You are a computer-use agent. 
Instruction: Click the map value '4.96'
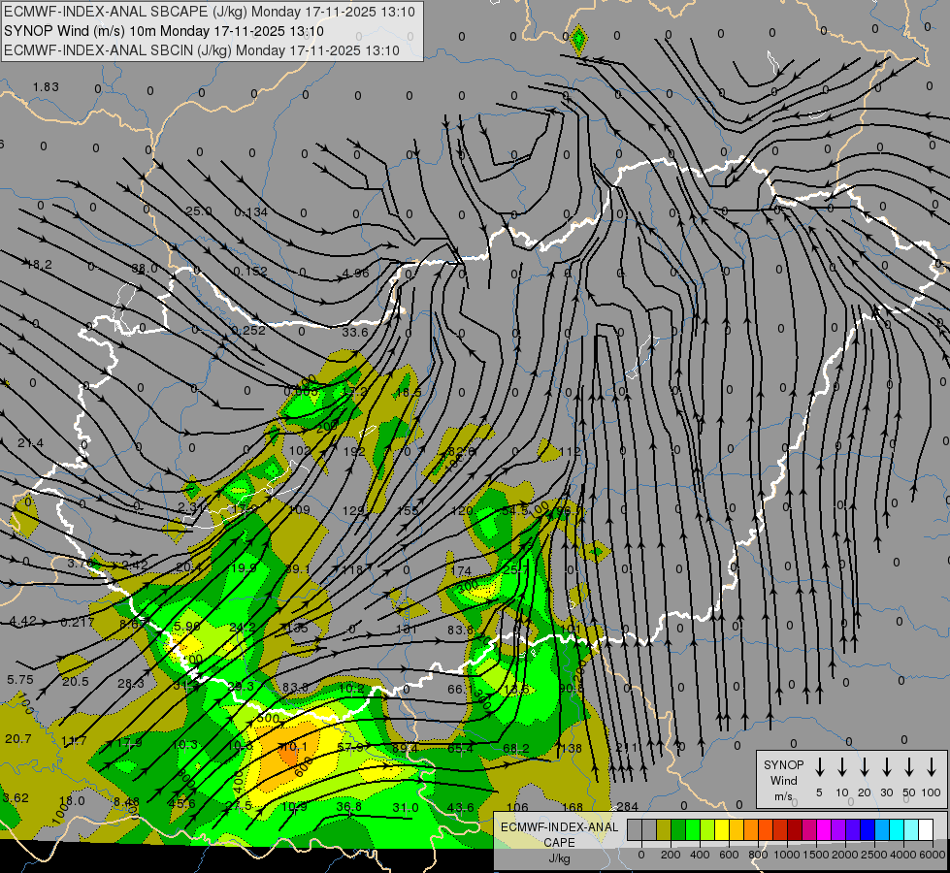355,273
